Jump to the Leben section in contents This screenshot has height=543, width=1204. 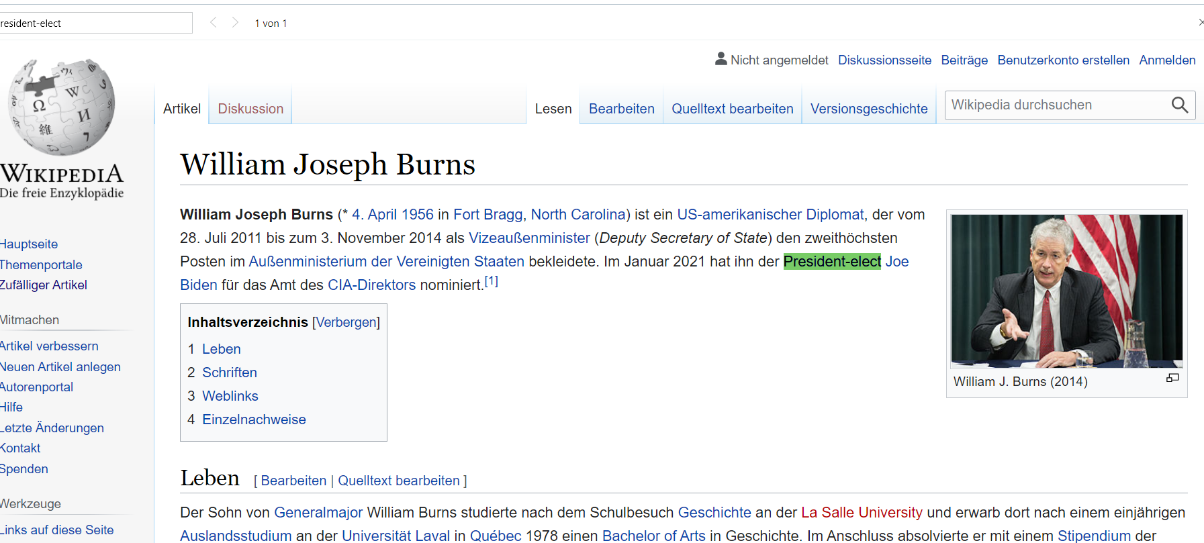pos(221,349)
